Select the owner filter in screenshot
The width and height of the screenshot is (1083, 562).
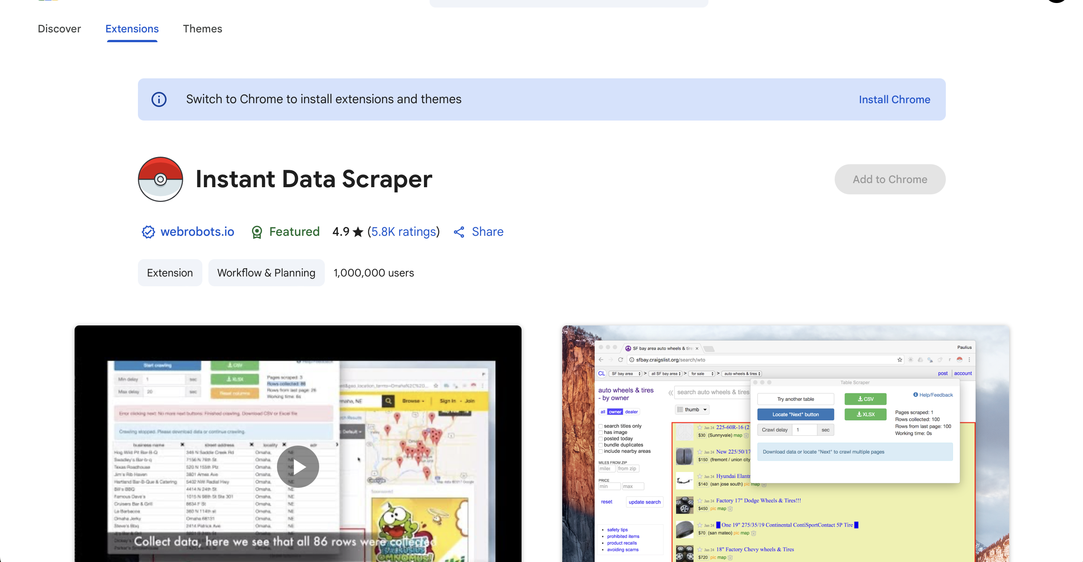(615, 412)
